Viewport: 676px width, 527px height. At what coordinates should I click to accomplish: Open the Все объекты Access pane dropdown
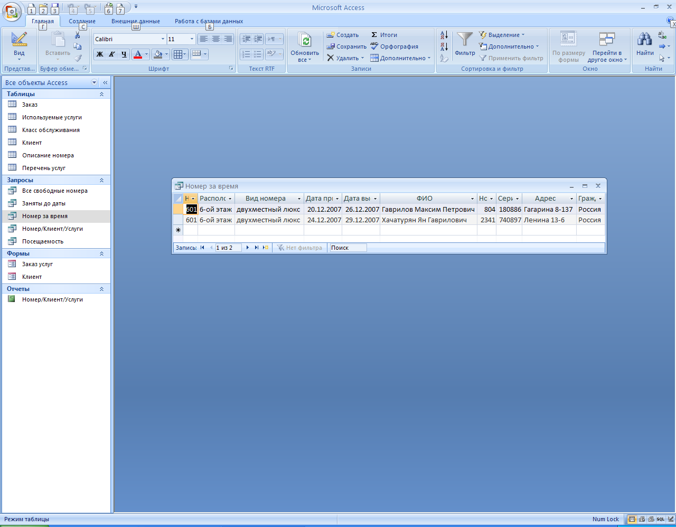click(95, 82)
